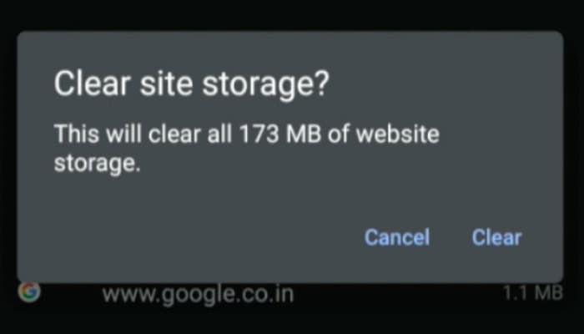This screenshot has height=334, width=584.
Task: Click the blank dialog area between Cancel and Clear
Action: (x=451, y=237)
